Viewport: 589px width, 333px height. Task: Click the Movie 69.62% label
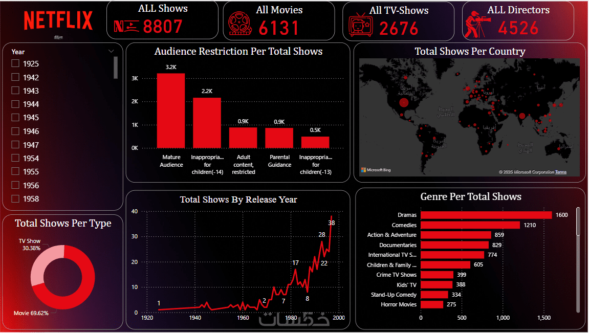point(31,313)
